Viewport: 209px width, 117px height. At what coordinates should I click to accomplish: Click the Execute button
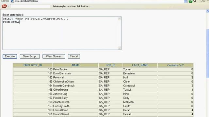[x=10, y=56]
